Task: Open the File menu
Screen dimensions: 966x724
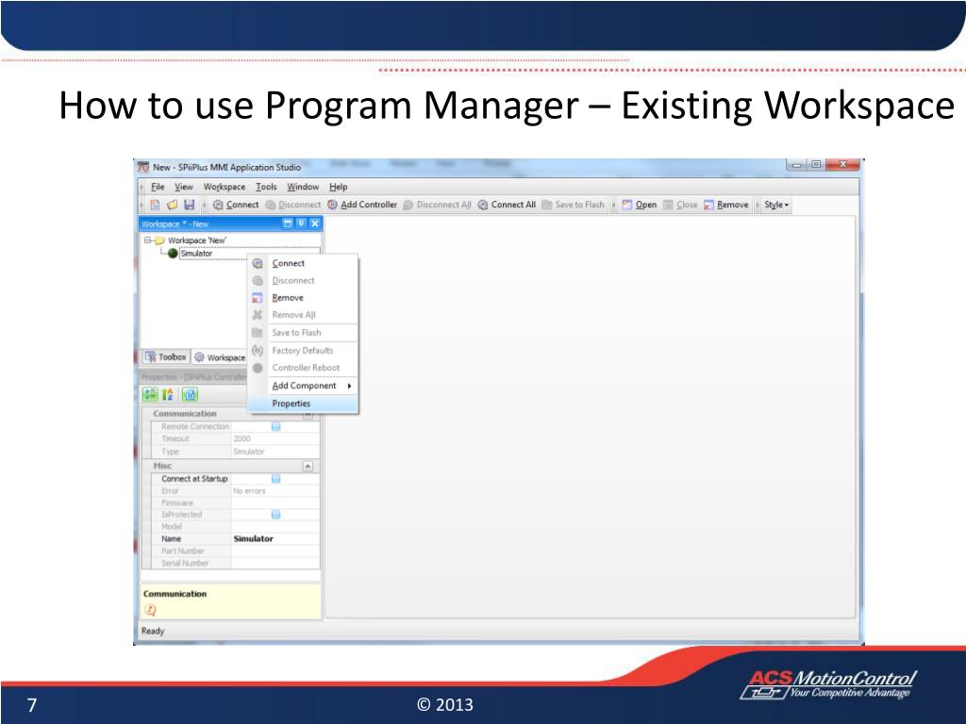Action: click(158, 187)
